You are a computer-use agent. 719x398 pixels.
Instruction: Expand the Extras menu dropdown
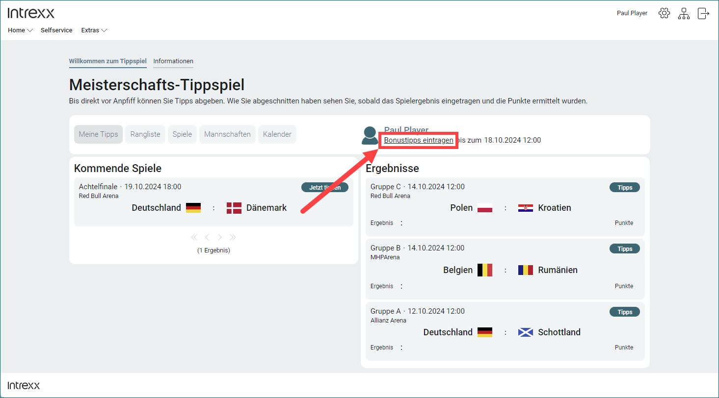tap(94, 30)
